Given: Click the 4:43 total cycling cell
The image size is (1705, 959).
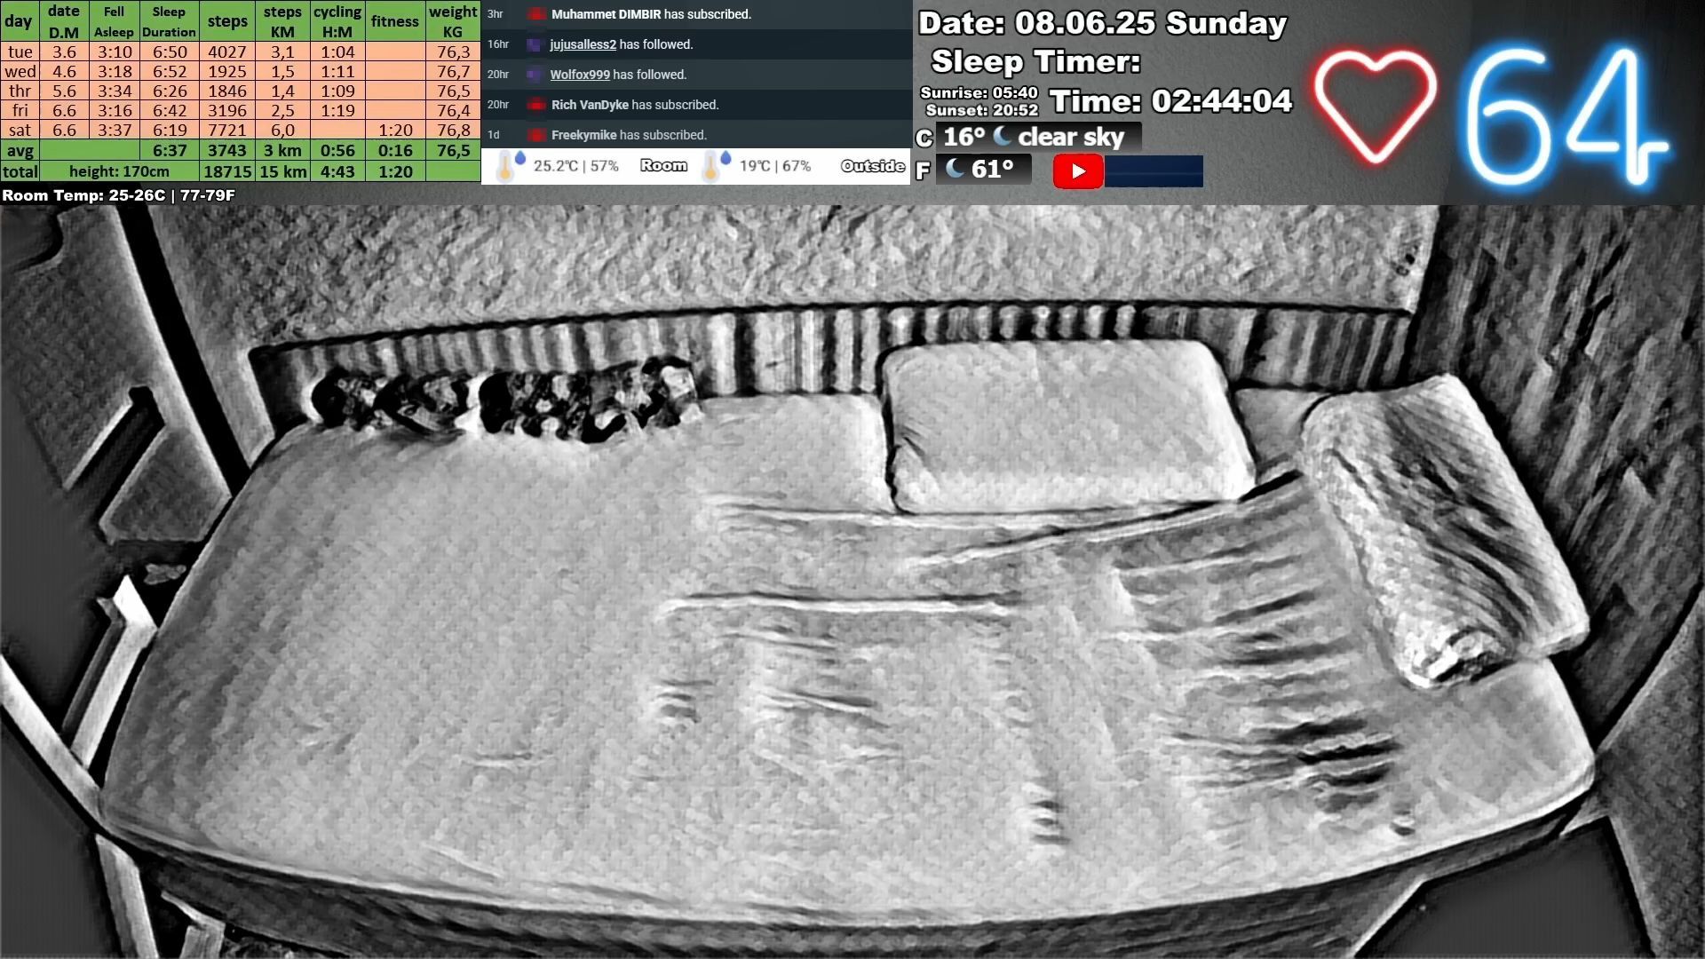Looking at the screenshot, I should 337,171.
